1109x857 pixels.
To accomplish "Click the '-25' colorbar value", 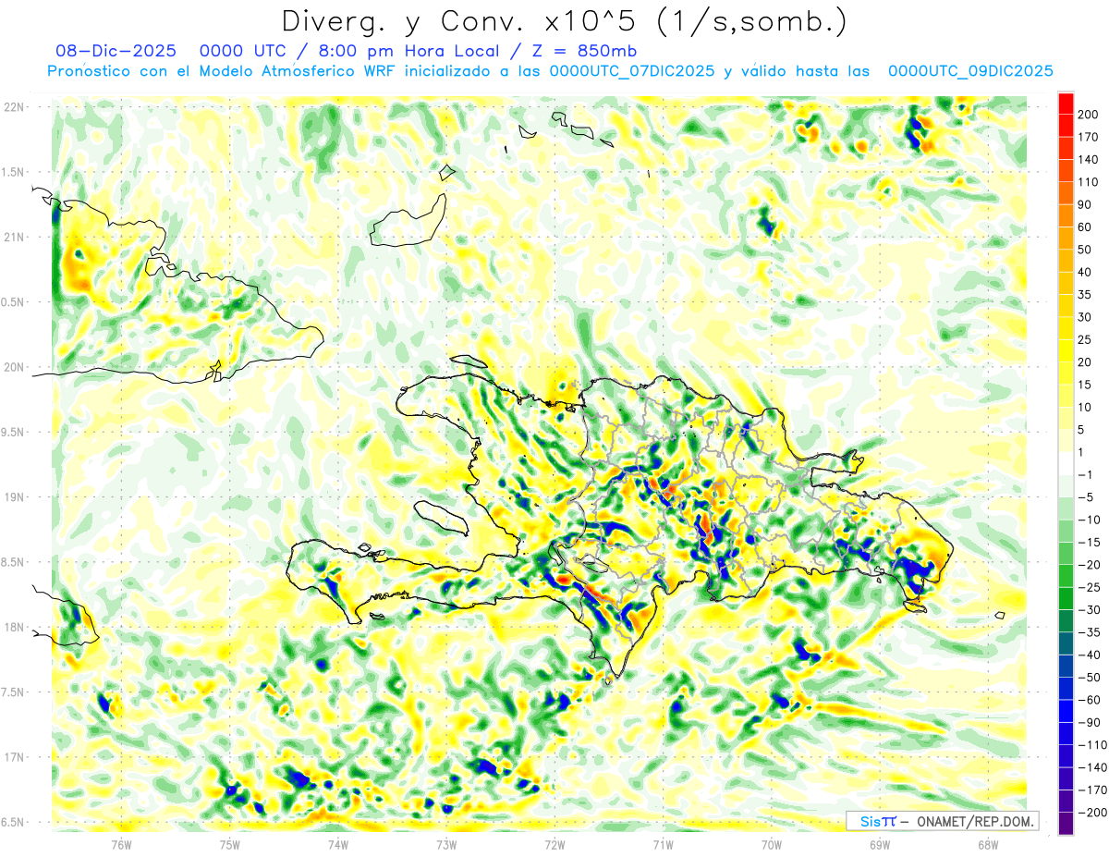I will [x=1089, y=587].
